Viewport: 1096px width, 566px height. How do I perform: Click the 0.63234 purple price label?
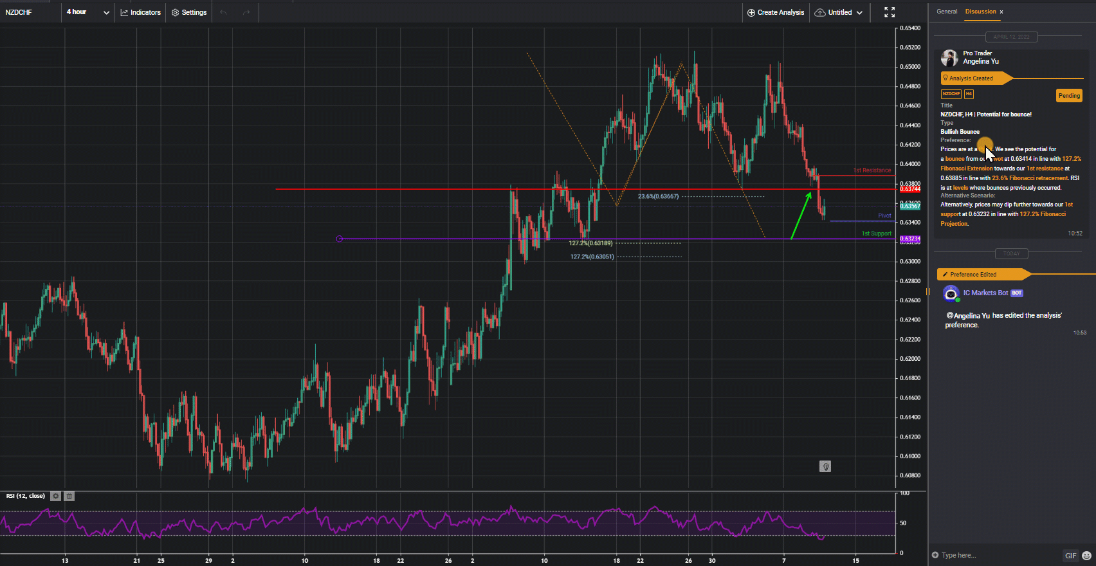(x=909, y=239)
